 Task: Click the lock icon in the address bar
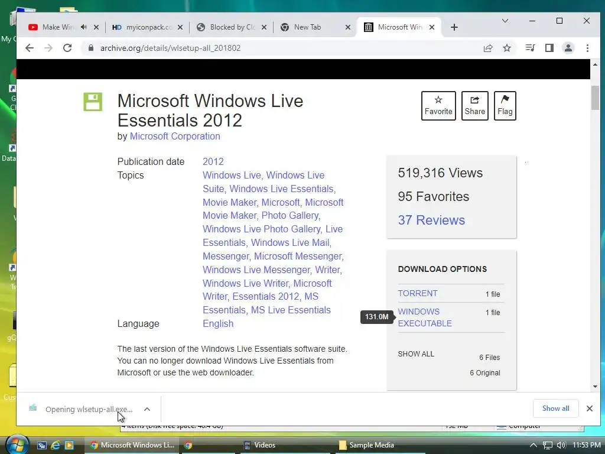click(x=91, y=48)
